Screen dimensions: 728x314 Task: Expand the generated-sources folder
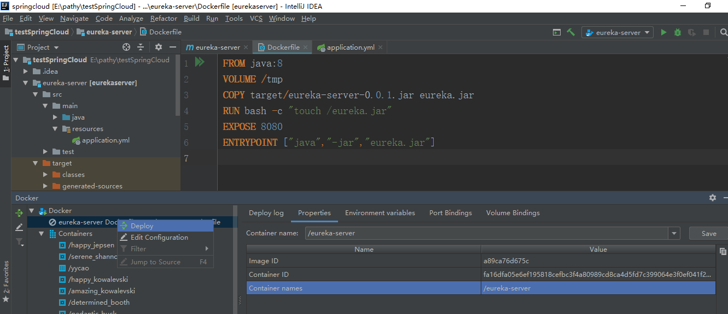point(45,186)
